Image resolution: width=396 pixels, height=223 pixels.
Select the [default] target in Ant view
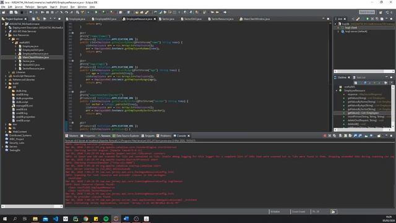coord(356,32)
